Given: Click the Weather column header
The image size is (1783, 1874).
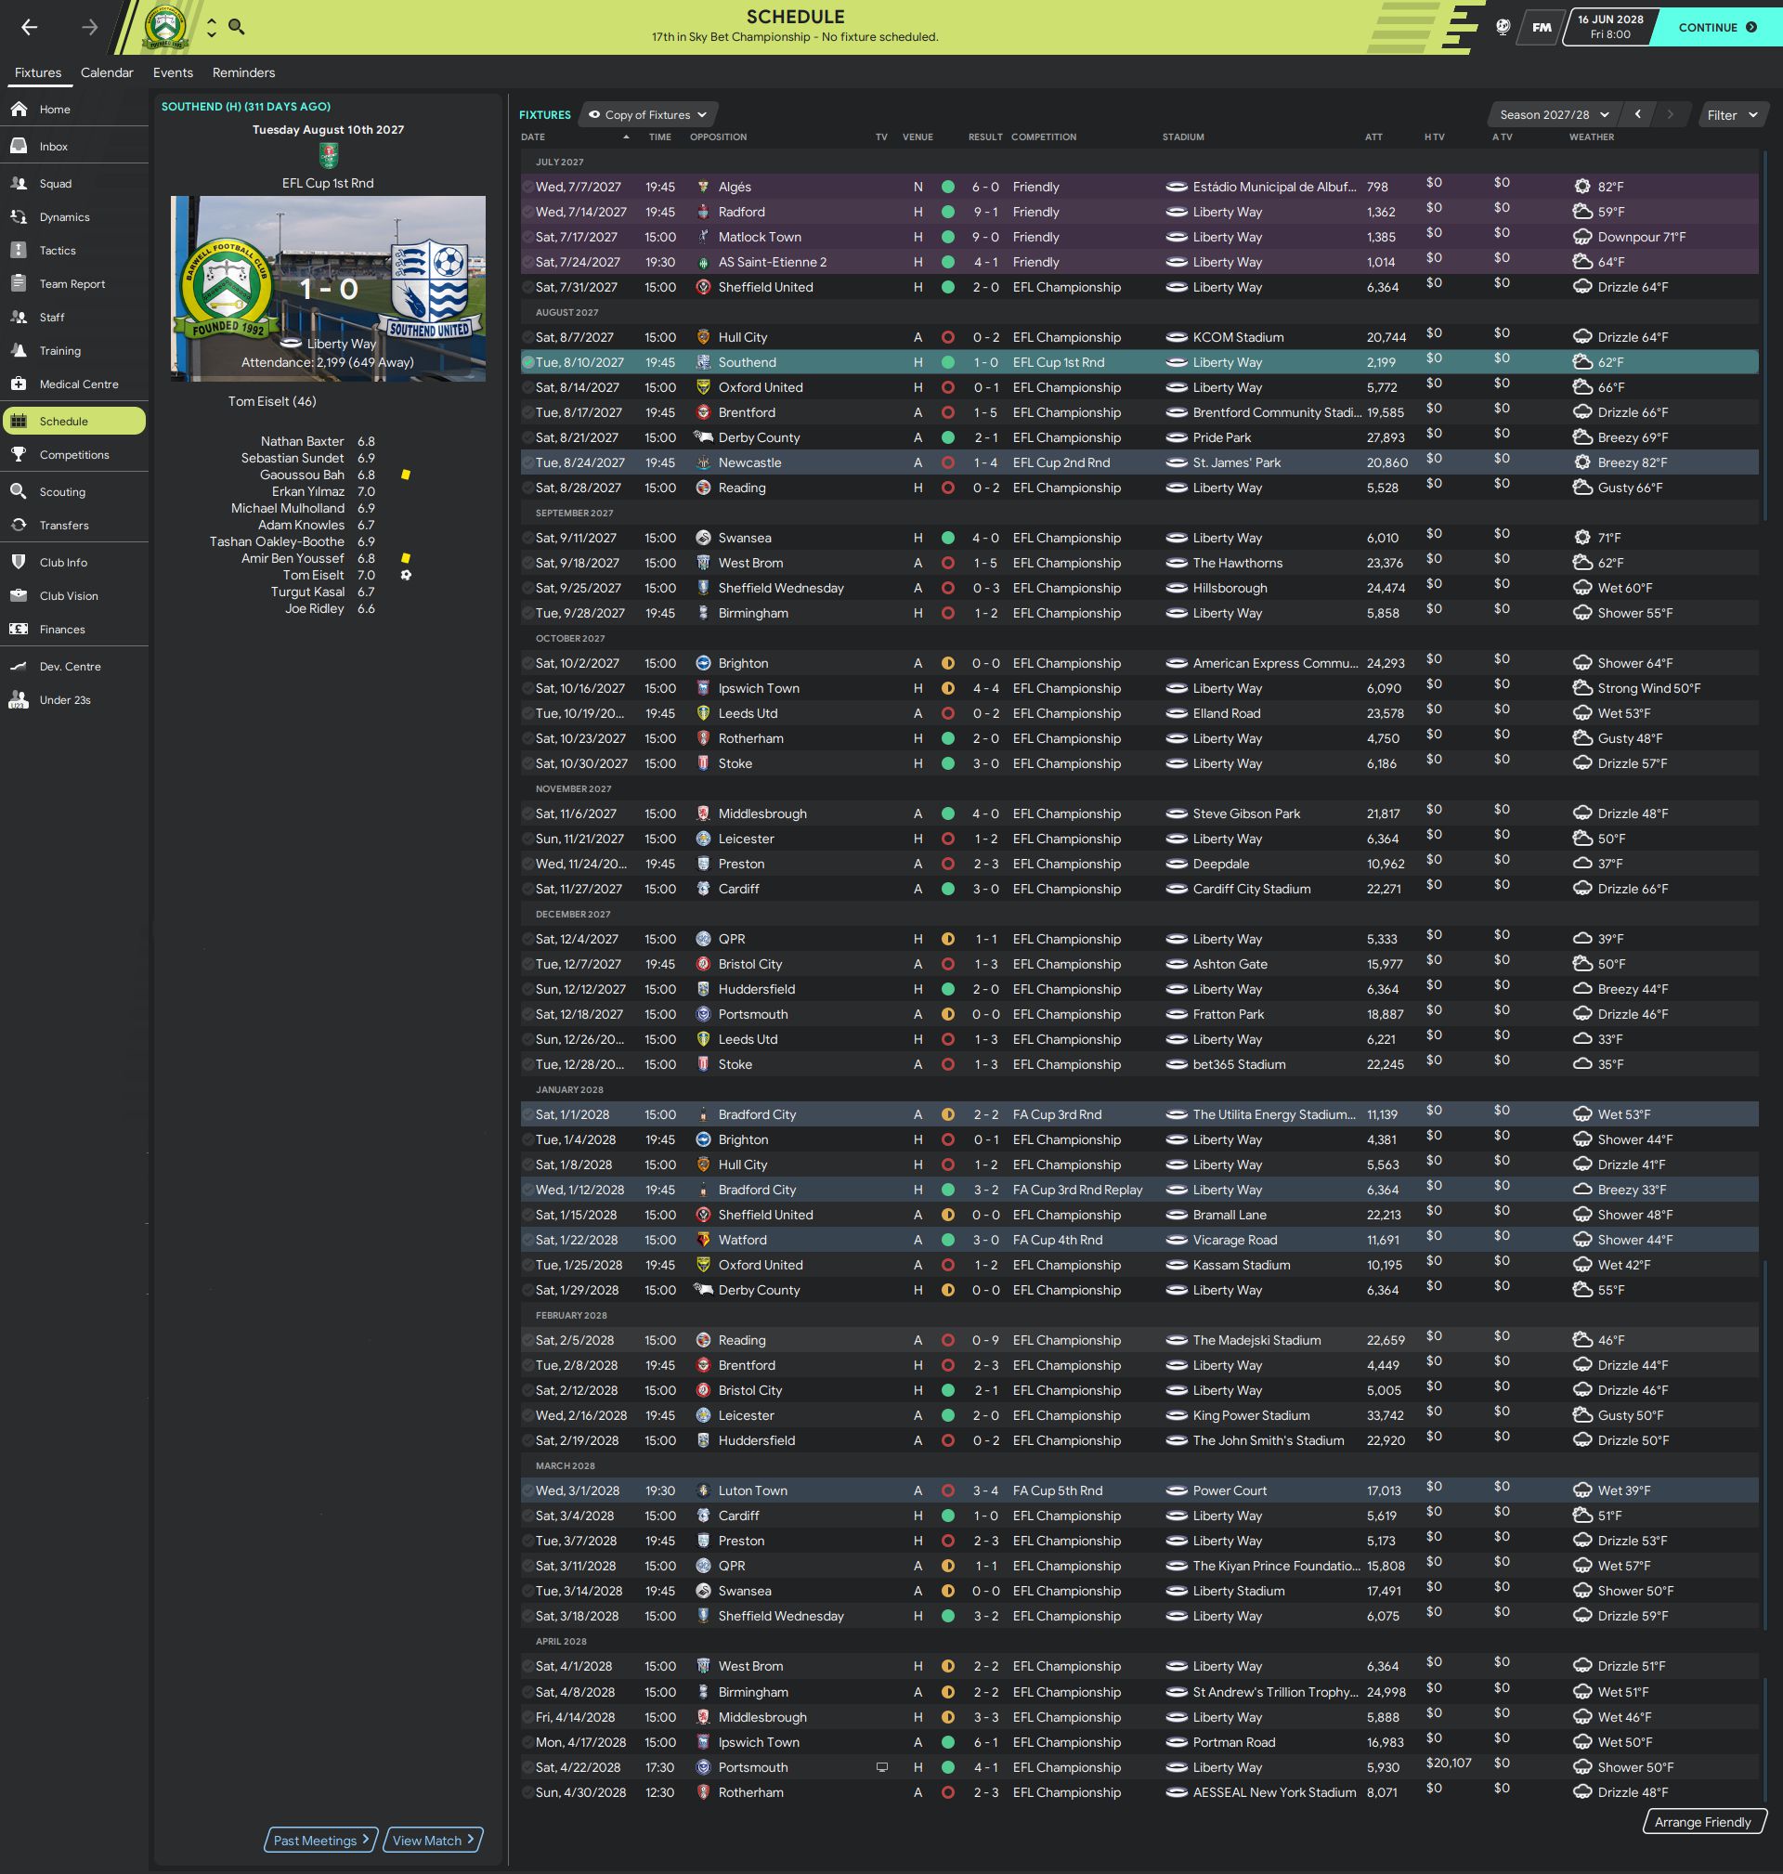Looking at the screenshot, I should click(1591, 137).
